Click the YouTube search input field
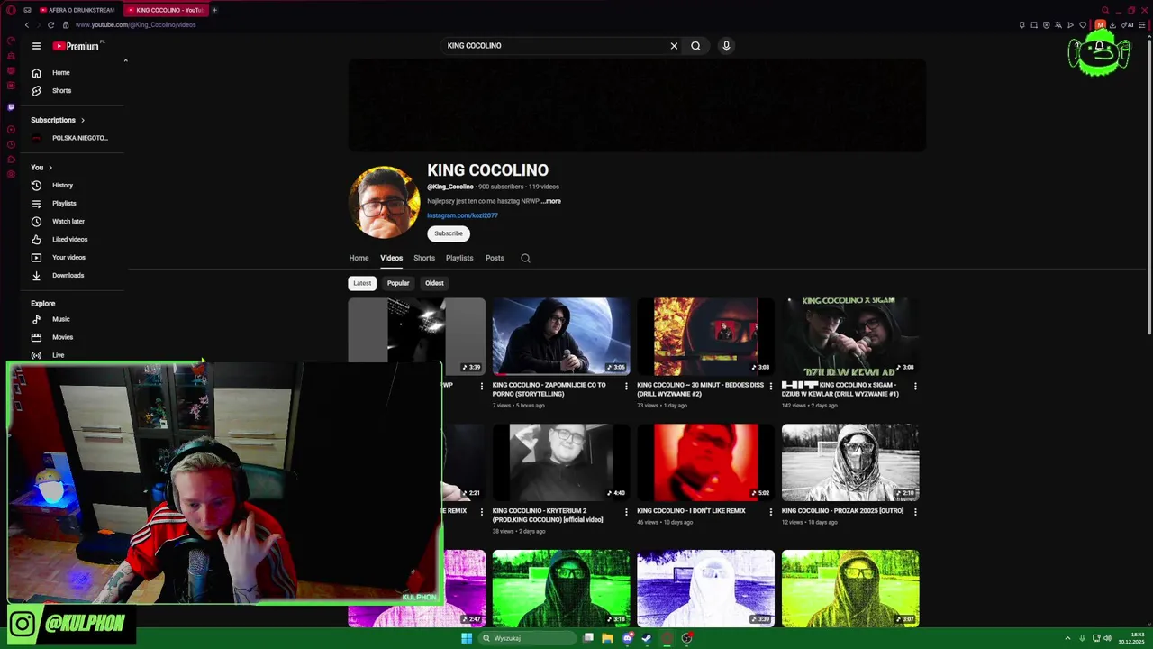The width and height of the screenshot is (1153, 649). [555, 46]
